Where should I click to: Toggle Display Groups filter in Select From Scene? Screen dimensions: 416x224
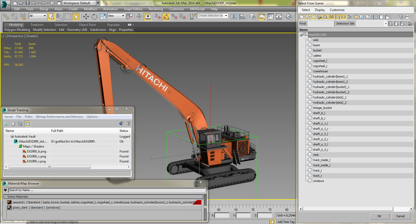[338, 17]
